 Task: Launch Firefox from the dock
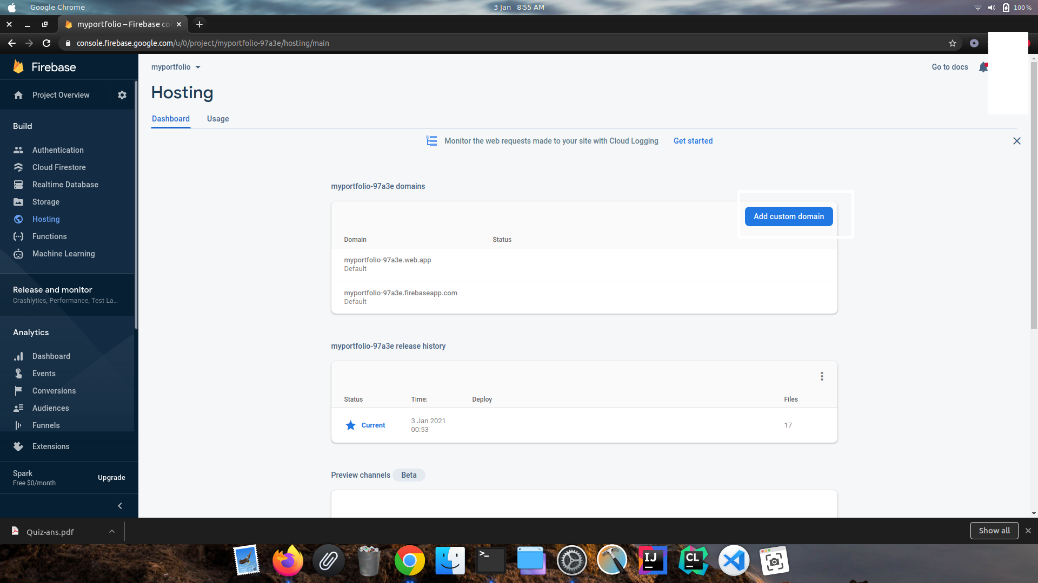tap(288, 560)
